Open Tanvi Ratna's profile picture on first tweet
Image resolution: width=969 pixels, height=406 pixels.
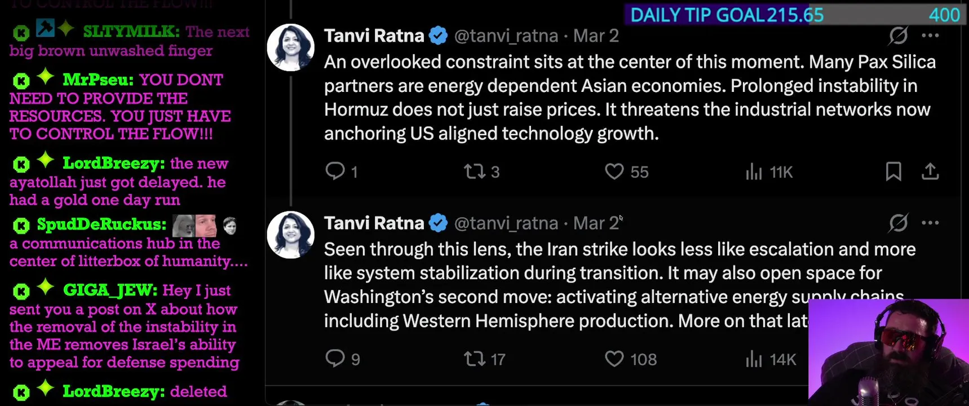(291, 47)
